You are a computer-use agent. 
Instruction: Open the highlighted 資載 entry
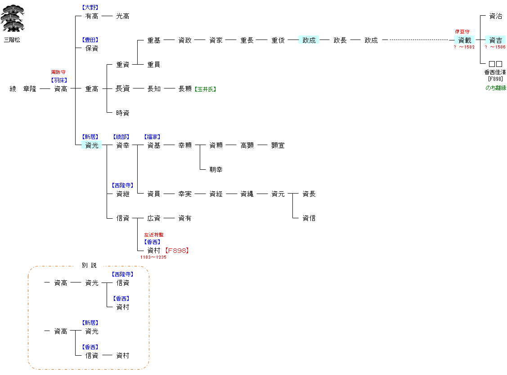464,40
